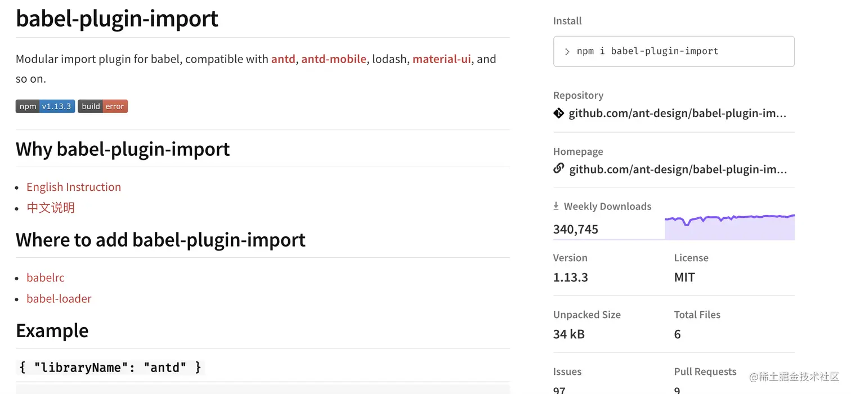
Task: Click the terminal prompt icon in install box
Action: [x=567, y=51]
